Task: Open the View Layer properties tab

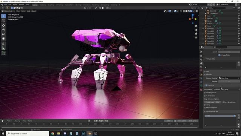Action: click(x=201, y=63)
